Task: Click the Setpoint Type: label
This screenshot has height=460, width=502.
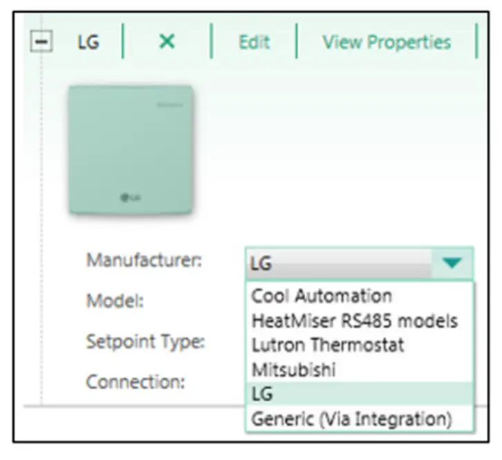Action: click(x=145, y=342)
